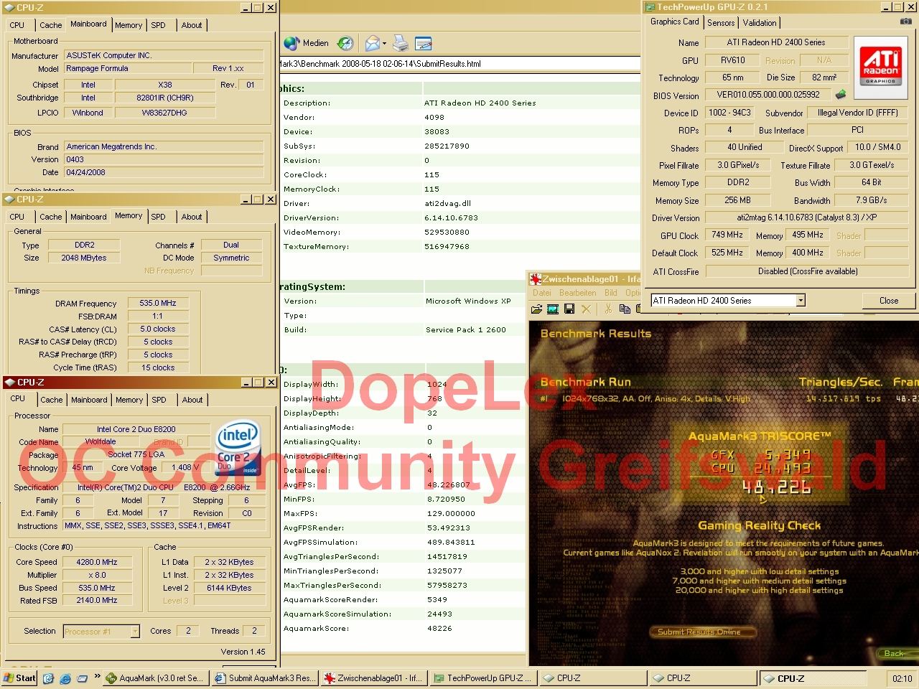Click the Memory Size 256 MB field in GPU-Z
Image resolution: width=919 pixels, height=689 pixels.
coord(737,201)
